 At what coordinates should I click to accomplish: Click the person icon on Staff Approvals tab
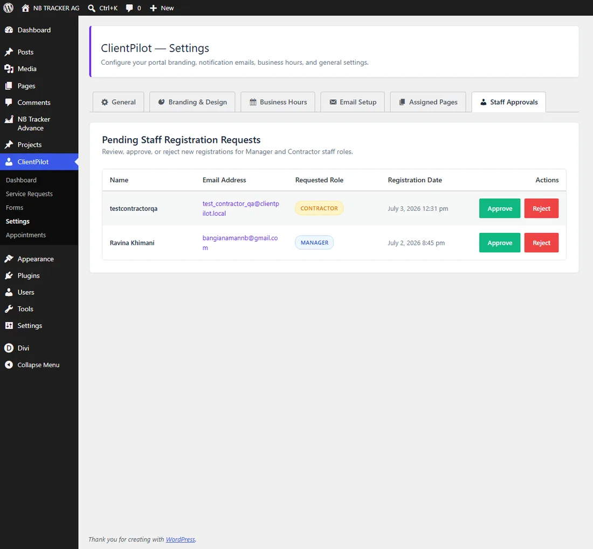click(x=484, y=102)
